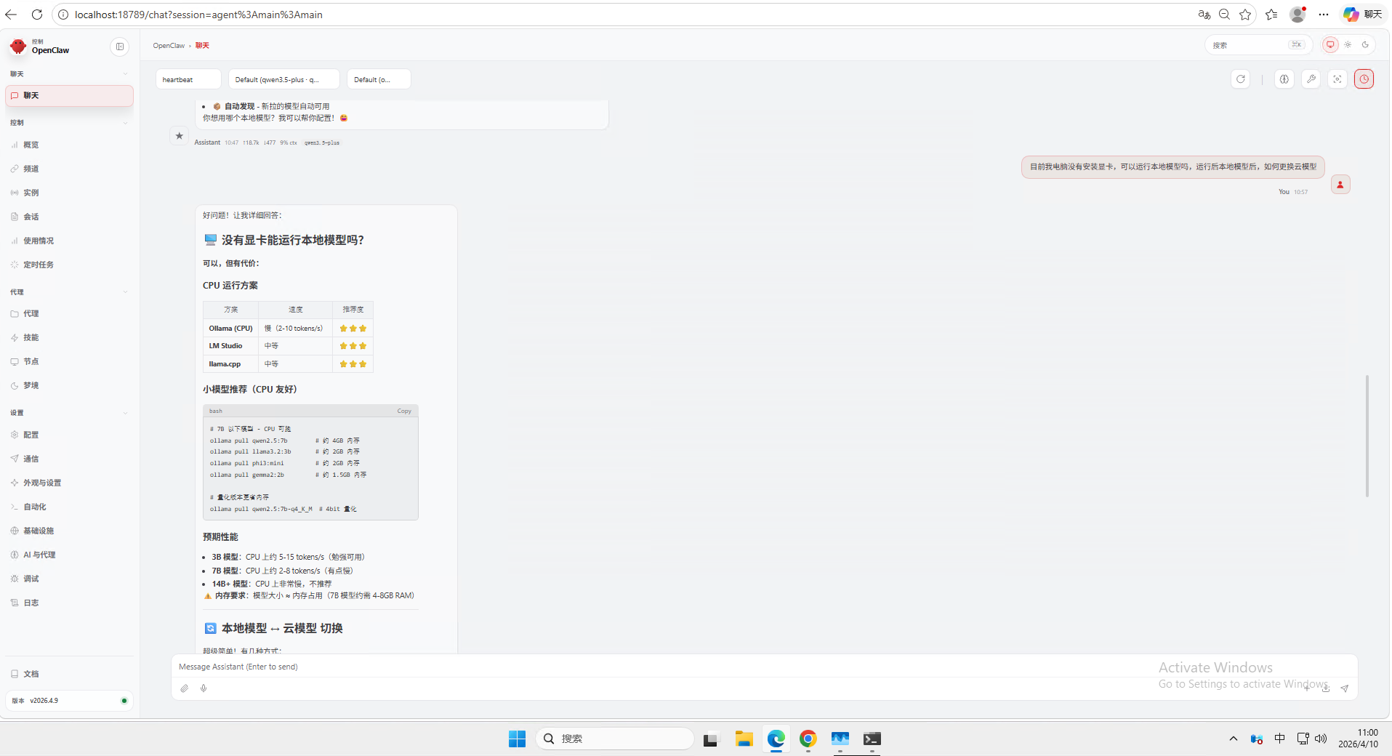This screenshot has width=1392, height=756.
Task: Click the OpenClaw search field
Action: coord(1258,45)
